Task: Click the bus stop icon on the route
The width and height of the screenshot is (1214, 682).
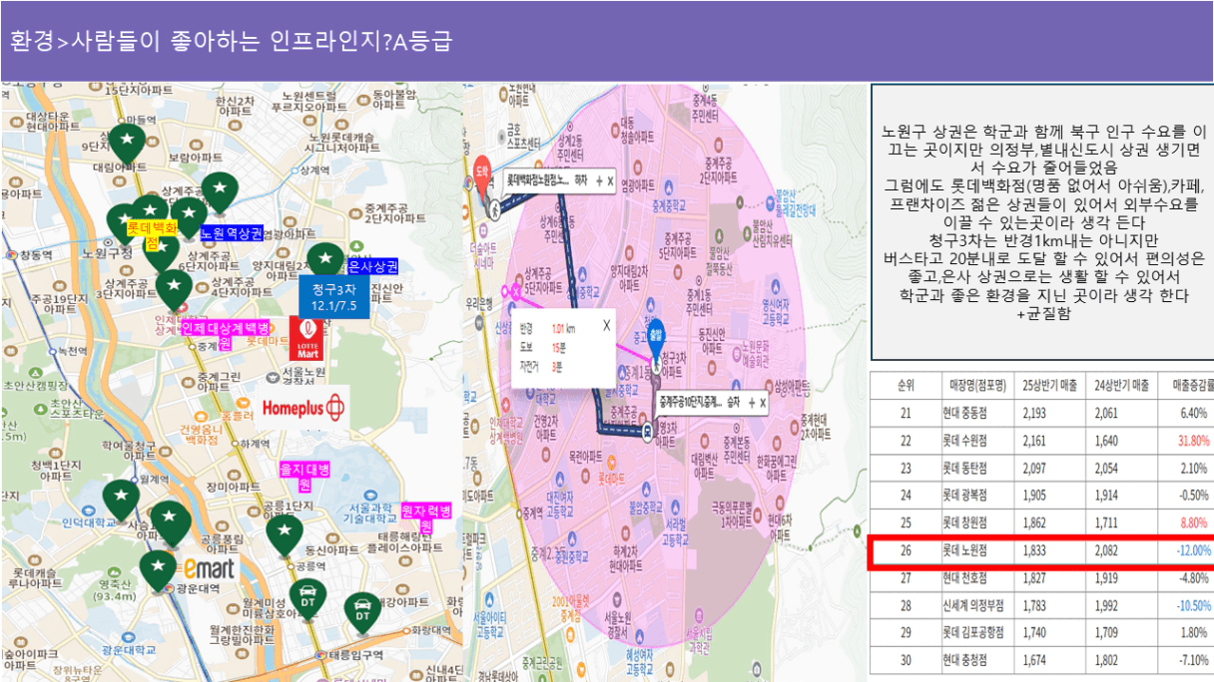Action: point(647,430)
